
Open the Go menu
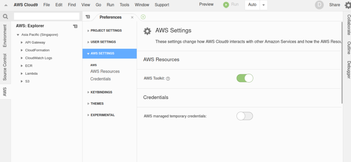98,5
